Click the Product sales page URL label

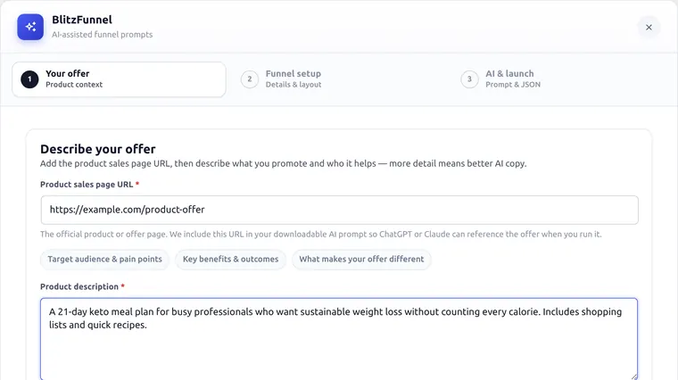pos(87,184)
